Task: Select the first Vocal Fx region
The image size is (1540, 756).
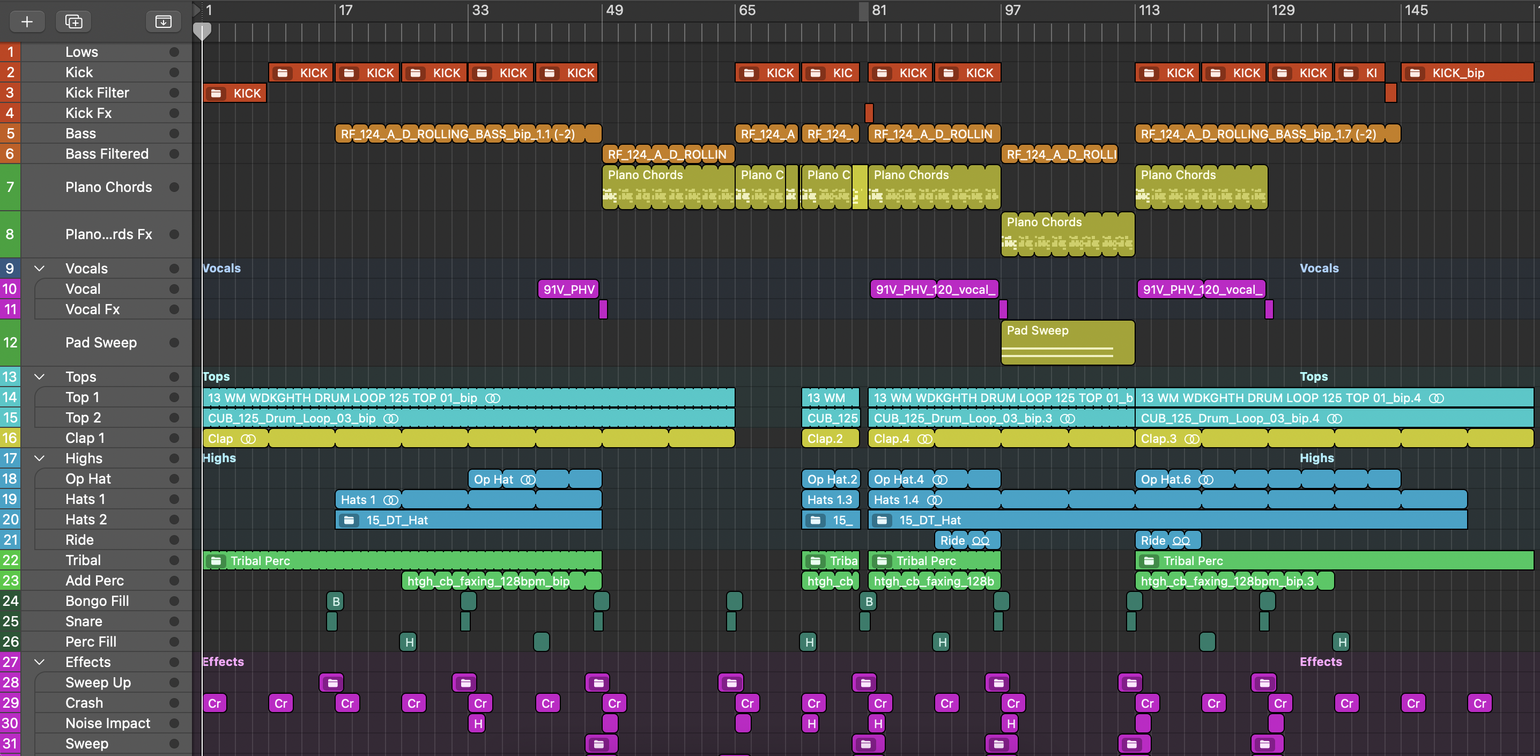Action: tap(603, 309)
